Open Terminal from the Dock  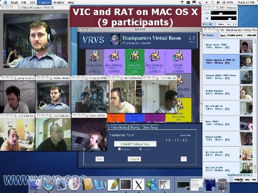click(x=126, y=184)
